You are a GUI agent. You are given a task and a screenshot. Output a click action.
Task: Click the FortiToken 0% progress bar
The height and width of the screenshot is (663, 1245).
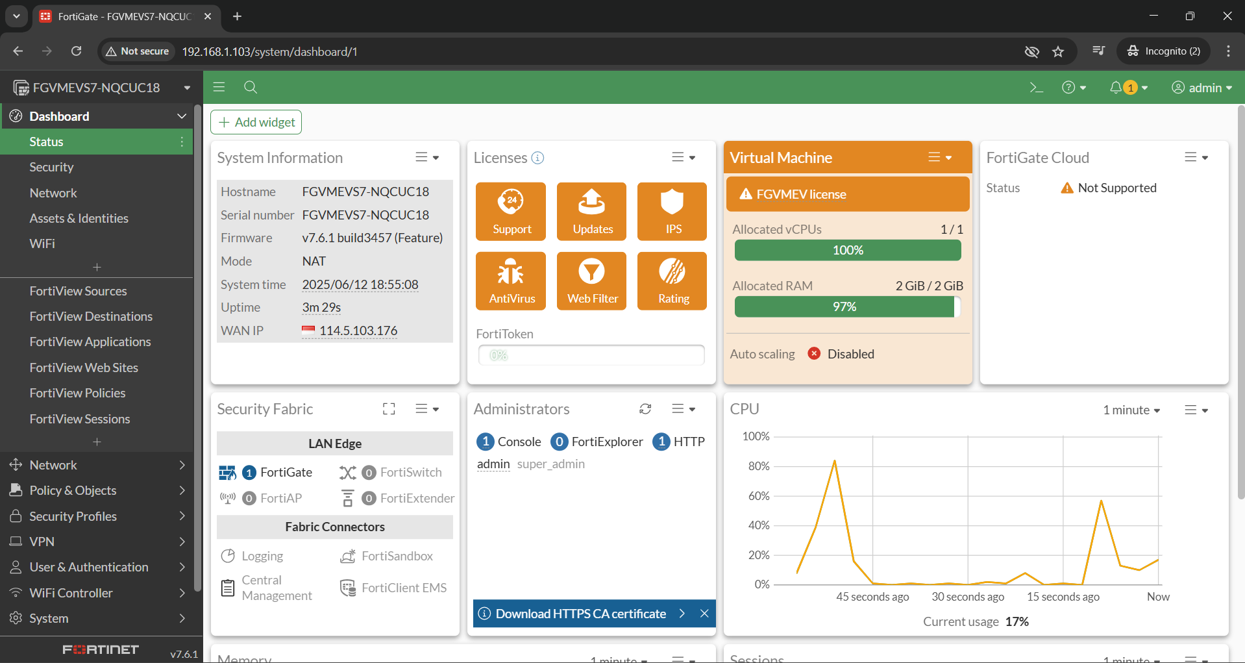point(591,355)
